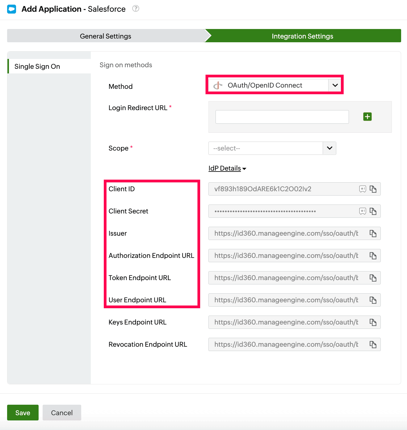The height and width of the screenshot is (430, 407).
Task: Reveal the Client Secret value
Action: [x=363, y=211]
